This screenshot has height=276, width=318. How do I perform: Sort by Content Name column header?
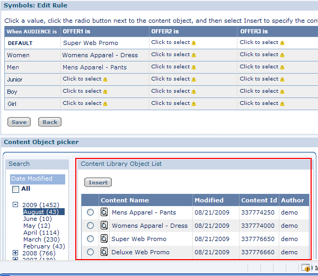[x=125, y=200]
